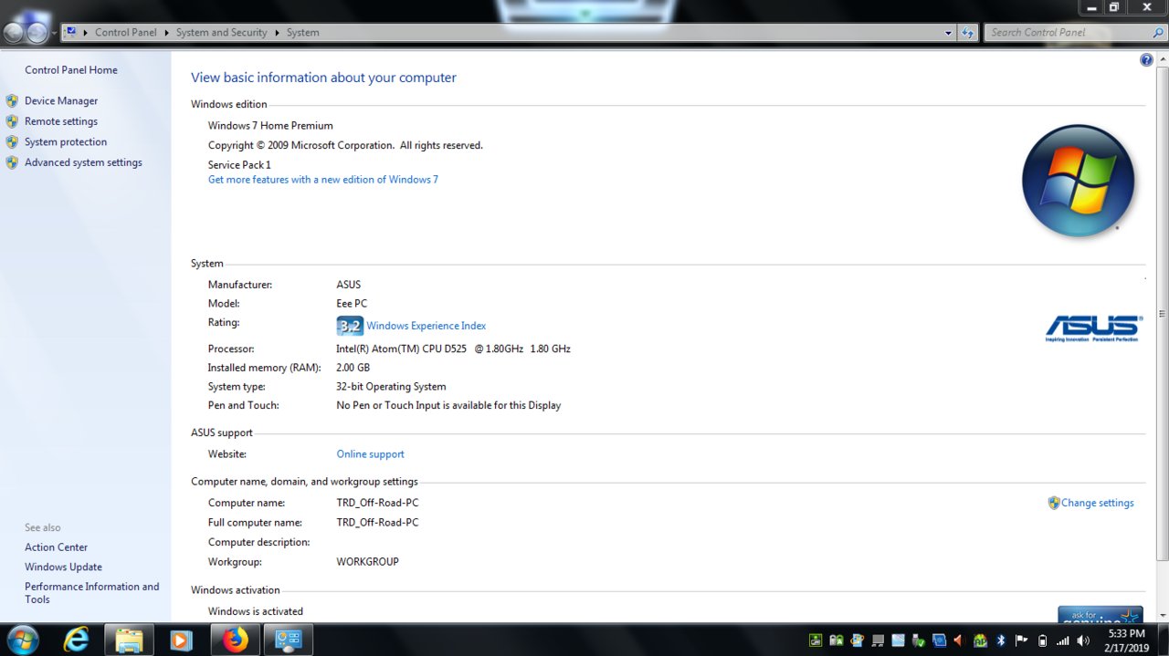This screenshot has width=1169, height=656.
Task: Click the green AP tray icon
Action: [980, 640]
